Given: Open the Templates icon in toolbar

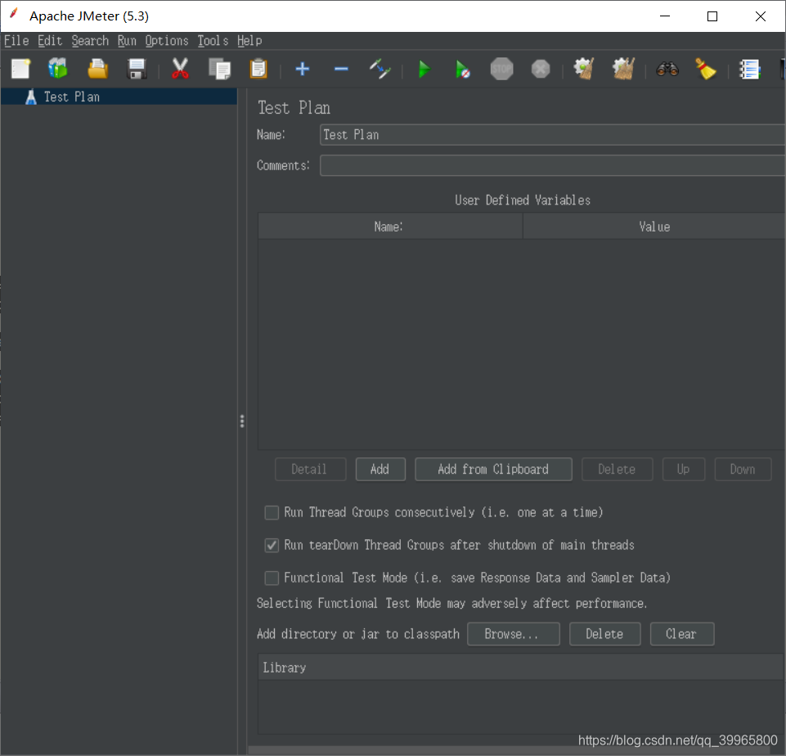Looking at the screenshot, I should click(x=58, y=69).
